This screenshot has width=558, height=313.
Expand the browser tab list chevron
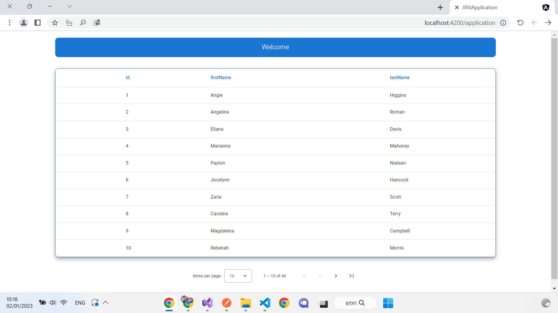click(69, 6)
